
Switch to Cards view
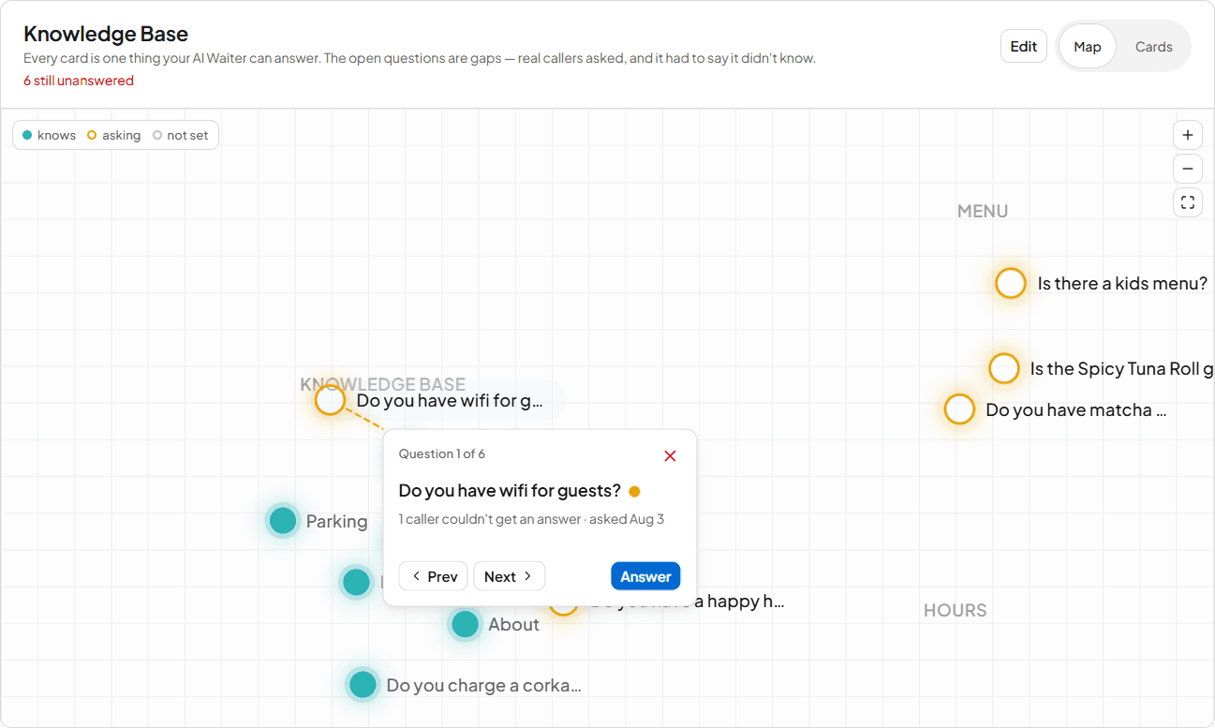pyautogui.click(x=1154, y=47)
